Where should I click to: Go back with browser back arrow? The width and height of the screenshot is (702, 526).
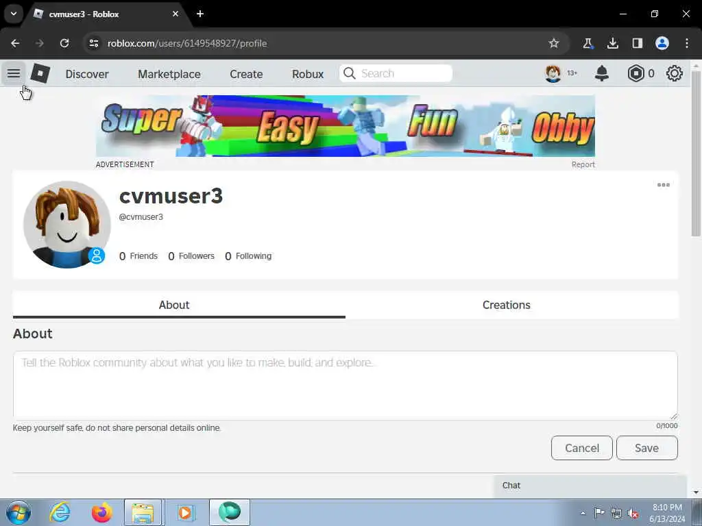pos(15,43)
